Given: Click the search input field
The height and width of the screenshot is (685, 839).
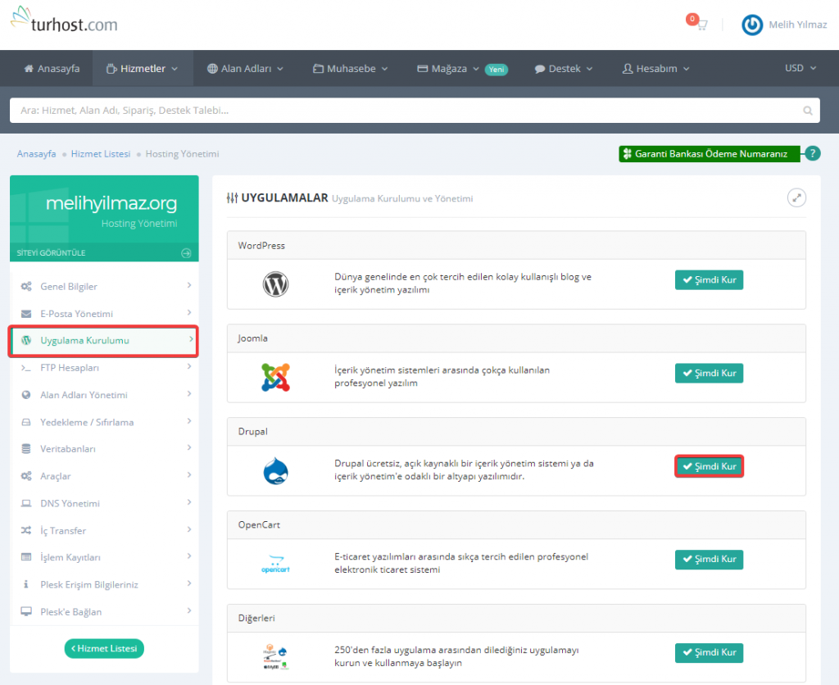Looking at the screenshot, I should pos(401,111).
